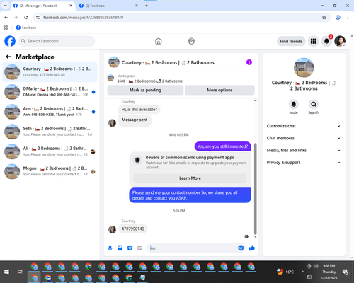354x283 pixels.
Task: Click the chat scrollbar thumb
Action: [x=255, y=189]
